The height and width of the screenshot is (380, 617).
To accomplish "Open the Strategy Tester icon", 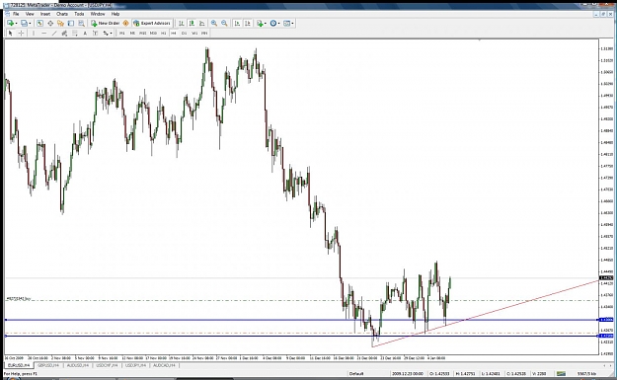I will [x=82, y=24].
